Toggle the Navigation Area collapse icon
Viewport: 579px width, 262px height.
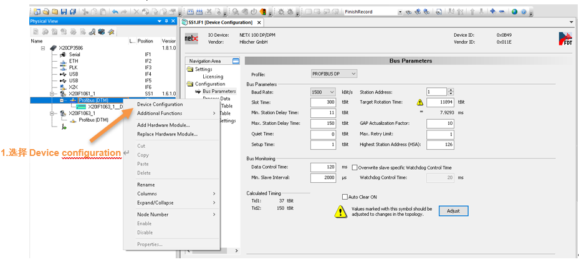coord(236,61)
